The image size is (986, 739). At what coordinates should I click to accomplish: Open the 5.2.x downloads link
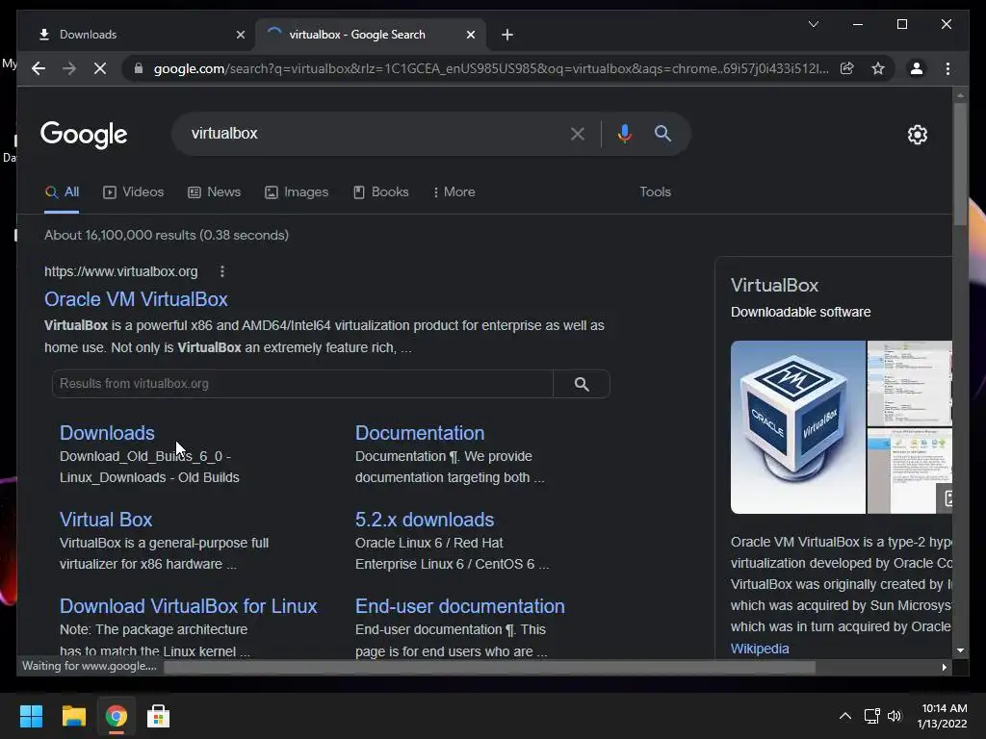coord(425,520)
